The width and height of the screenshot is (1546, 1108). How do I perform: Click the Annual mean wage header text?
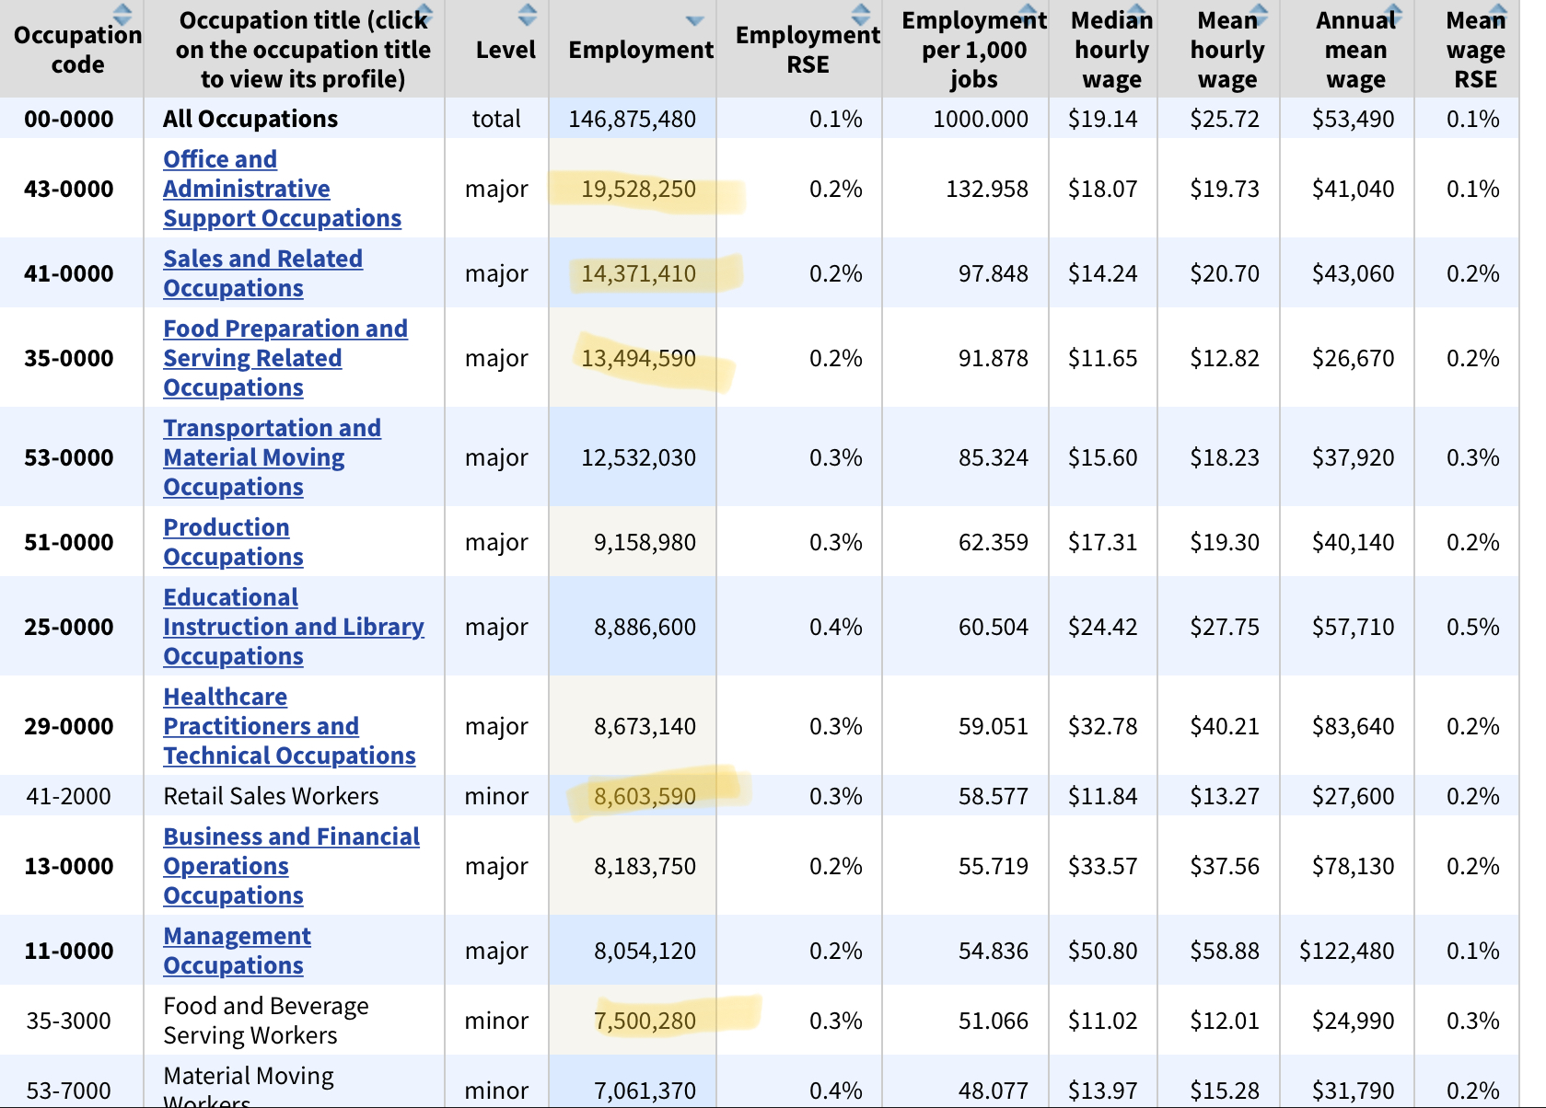pyautogui.click(x=1355, y=50)
